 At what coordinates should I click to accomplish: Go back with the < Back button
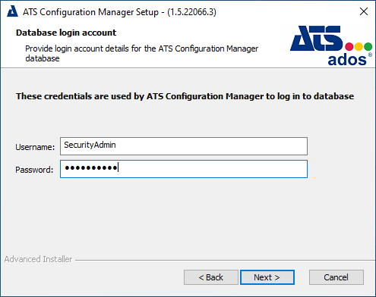(x=211, y=277)
